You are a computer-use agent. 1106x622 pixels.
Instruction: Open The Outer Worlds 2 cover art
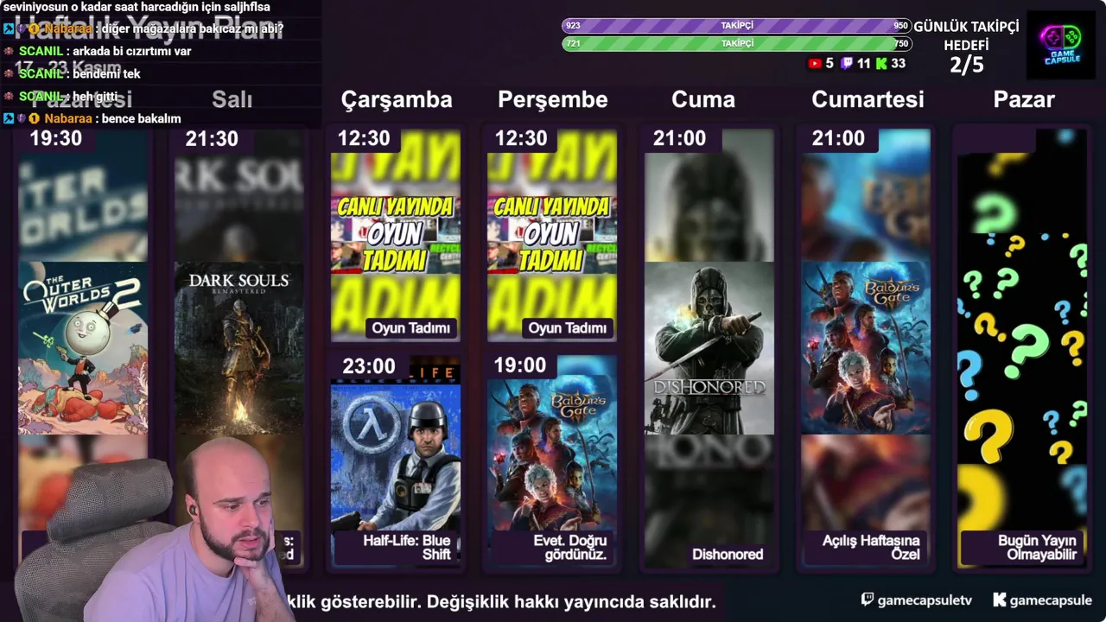point(83,348)
